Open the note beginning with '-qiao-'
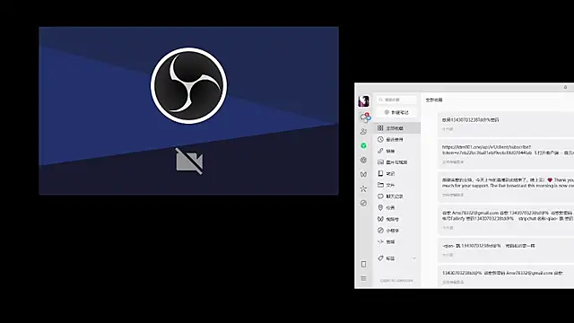The width and height of the screenshot is (574, 323). coord(506,250)
